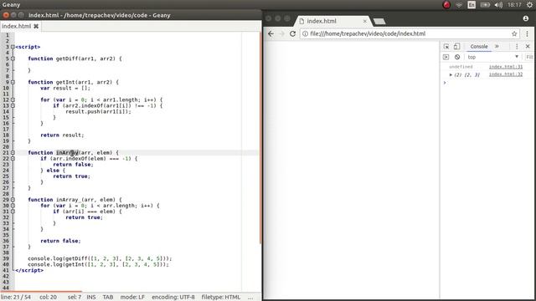Activate the DevTools inspect element tool
Viewport: 536px width, 301px height.
(446, 47)
